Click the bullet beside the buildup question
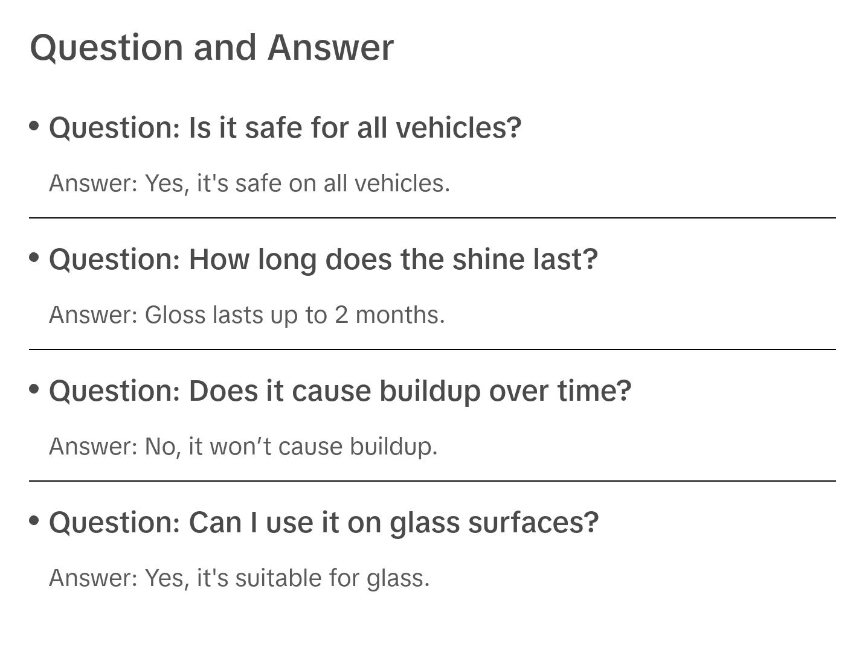865x647 pixels. coord(34,389)
